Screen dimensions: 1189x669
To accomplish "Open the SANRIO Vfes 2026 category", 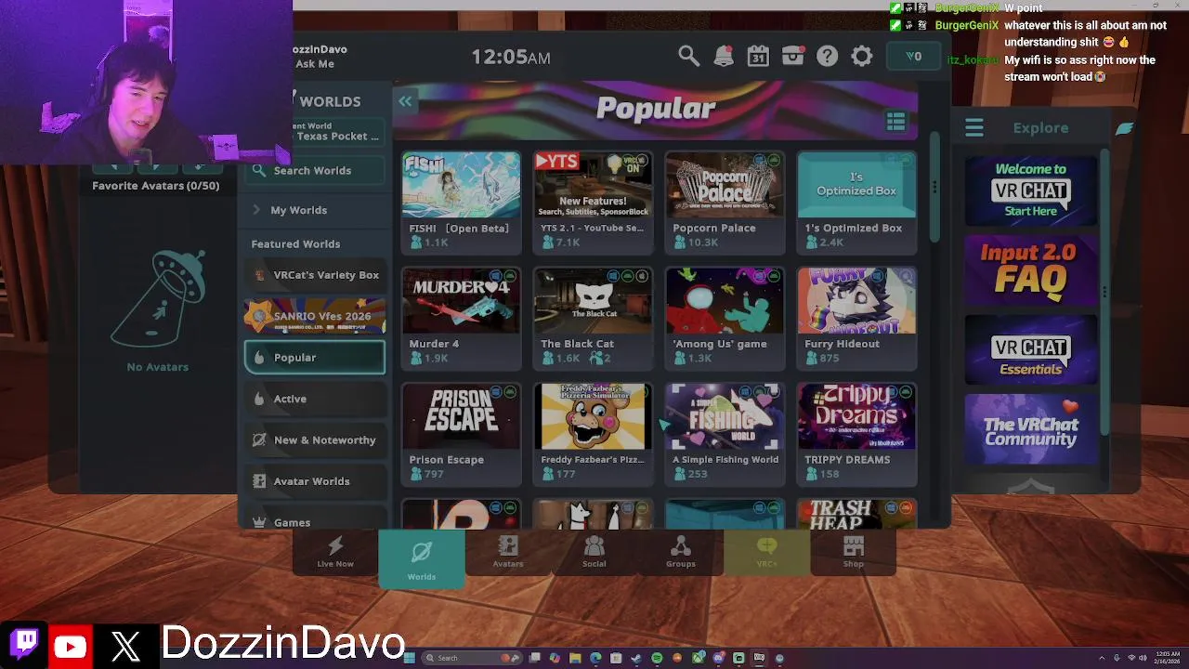I will (315, 316).
